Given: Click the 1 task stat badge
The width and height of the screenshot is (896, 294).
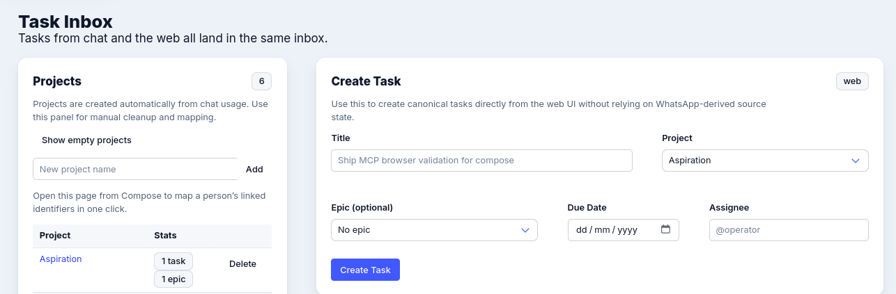Looking at the screenshot, I should pyautogui.click(x=173, y=261).
